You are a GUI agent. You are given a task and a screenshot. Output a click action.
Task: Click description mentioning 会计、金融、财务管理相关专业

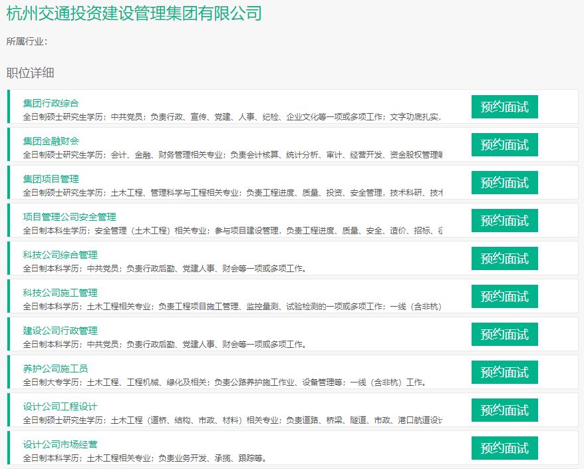pos(232,155)
